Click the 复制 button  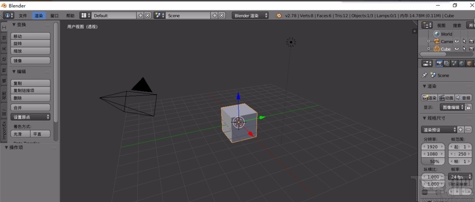point(31,83)
